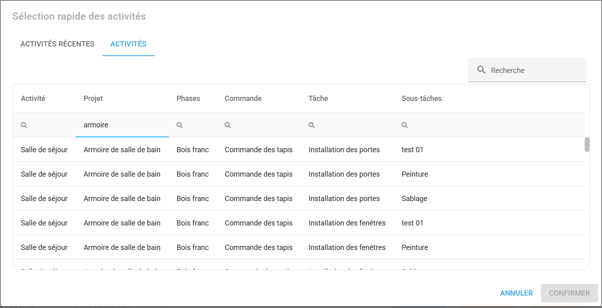The height and width of the screenshot is (308, 602).
Task: Select the Activités tab
Action: [128, 44]
